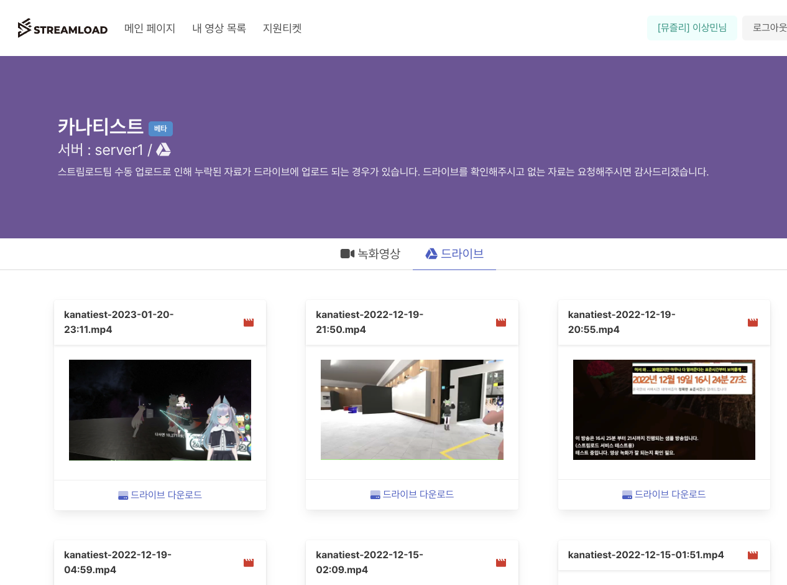Download kanatiest-2022-12-19-20:55.mp4 via 드라이브 다운로드
The image size is (787, 585).
coord(664,495)
